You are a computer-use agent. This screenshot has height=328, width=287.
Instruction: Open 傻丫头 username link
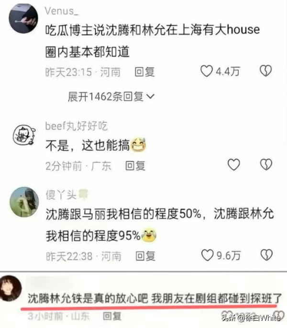point(61,195)
